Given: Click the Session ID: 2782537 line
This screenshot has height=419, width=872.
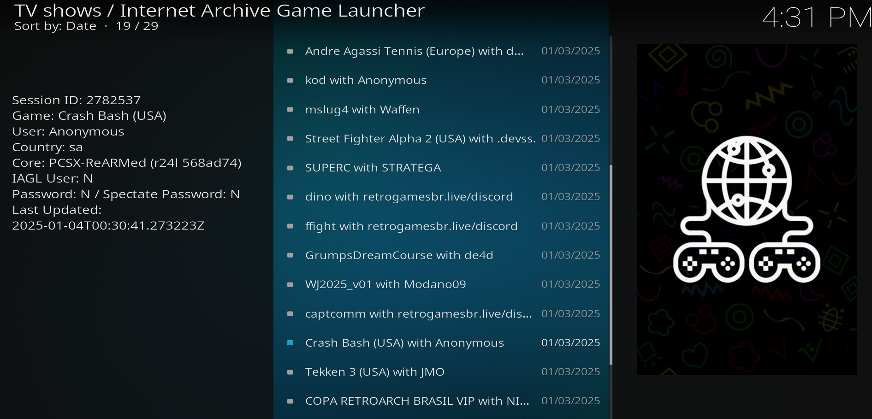Looking at the screenshot, I should pos(77,100).
